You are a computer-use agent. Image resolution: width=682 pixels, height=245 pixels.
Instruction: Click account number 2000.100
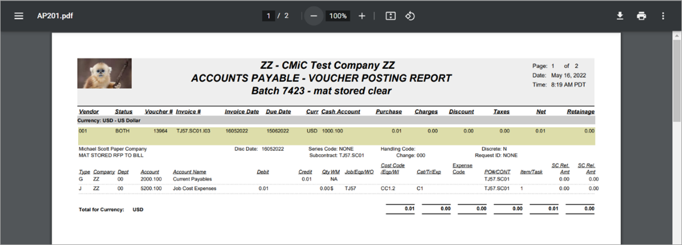(x=151, y=179)
